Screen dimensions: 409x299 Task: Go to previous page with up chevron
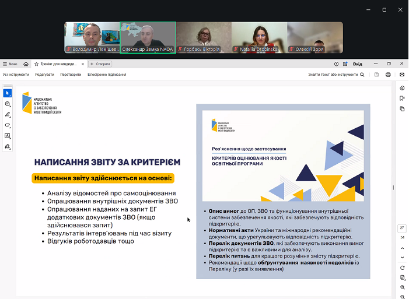coord(402,248)
